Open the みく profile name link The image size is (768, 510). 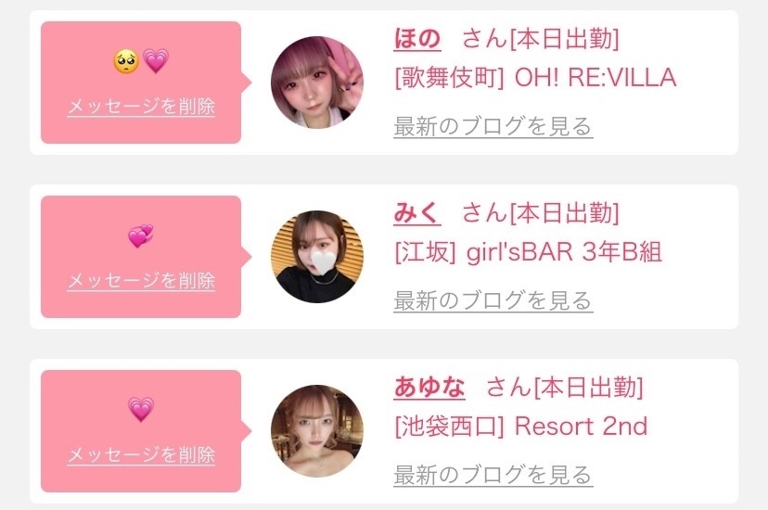coord(417,213)
